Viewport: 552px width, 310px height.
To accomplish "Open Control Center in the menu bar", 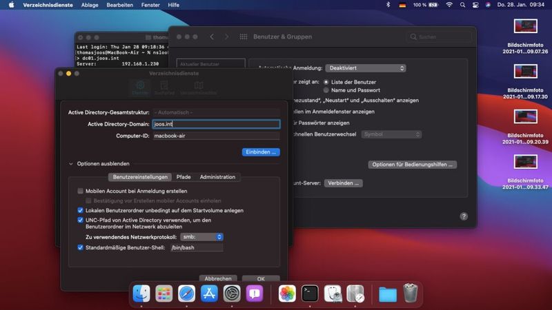I will click(475, 5).
